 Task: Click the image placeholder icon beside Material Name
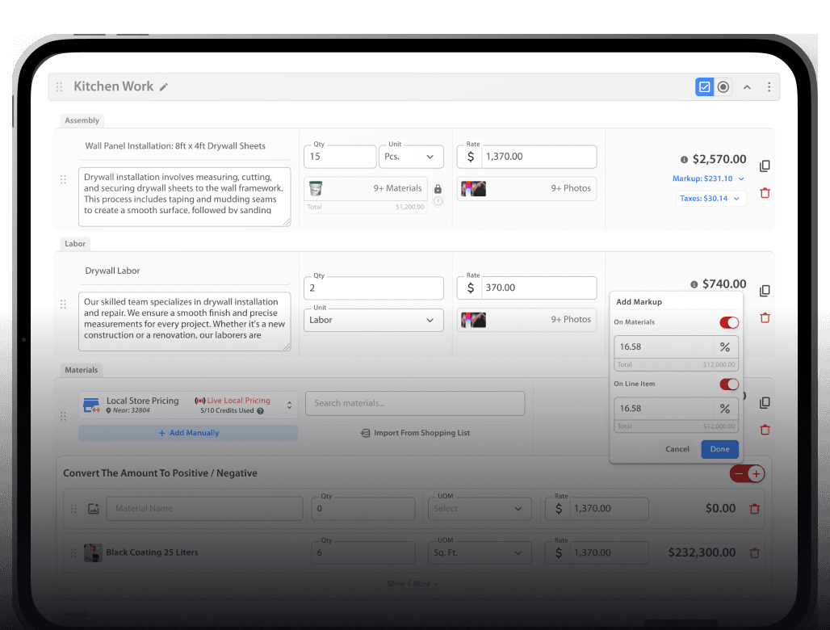[93, 509]
